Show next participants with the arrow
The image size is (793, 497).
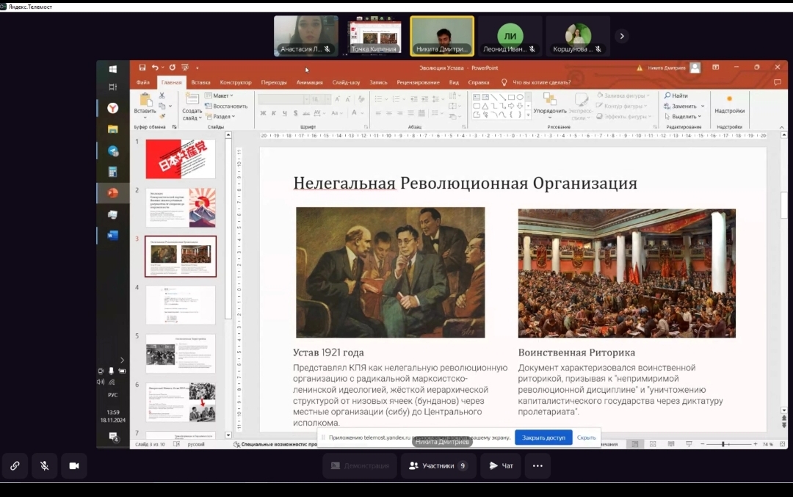coord(622,36)
